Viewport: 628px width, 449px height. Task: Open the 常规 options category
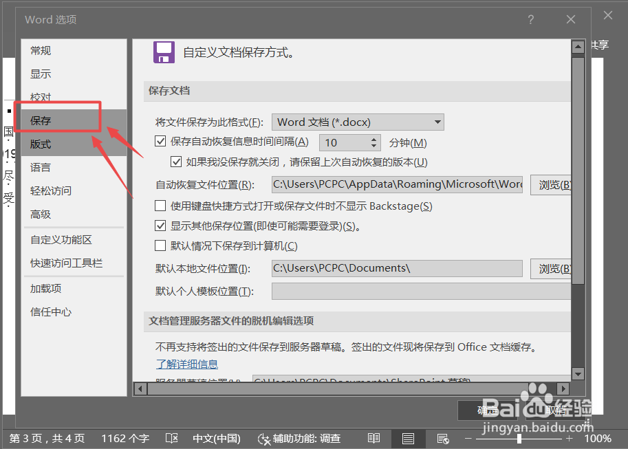[x=74, y=51]
